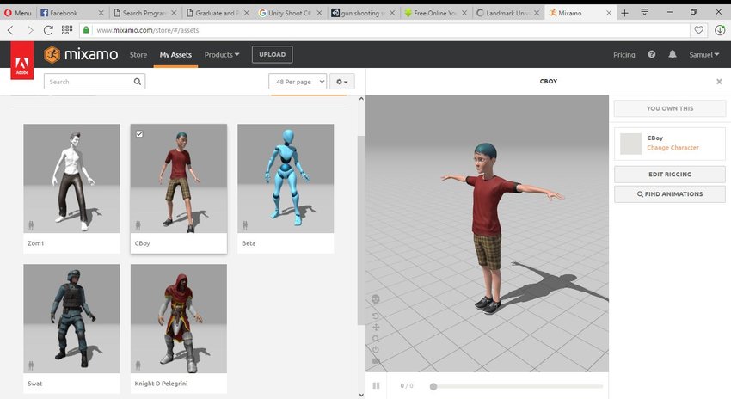This screenshot has width=731, height=399.
Task: Open the help question mark icon
Action: 651,55
